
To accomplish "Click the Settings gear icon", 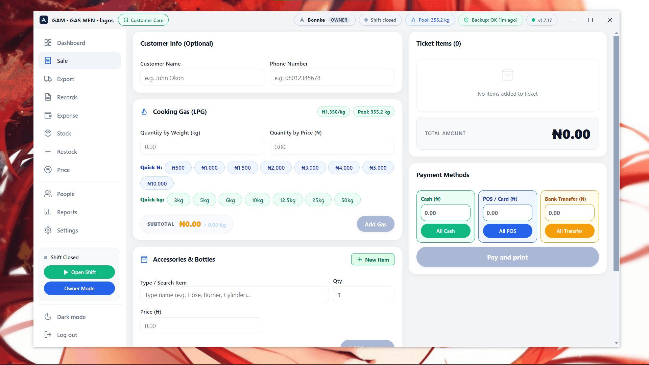I will pyautogui.click(x=48, y=230).
